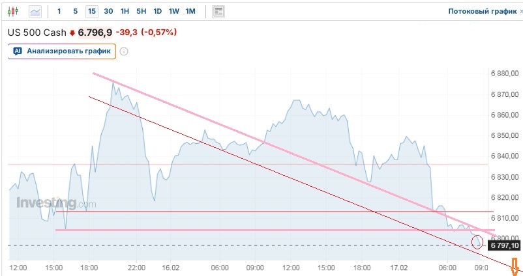
Task: Set chart interval to 1M
Action: coord(190,11)
